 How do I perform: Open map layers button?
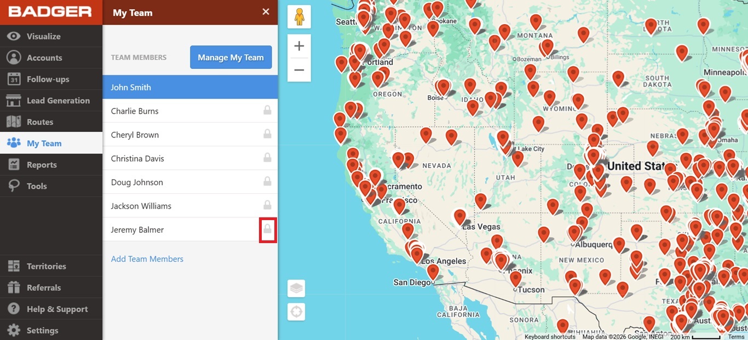pos(296,288)
